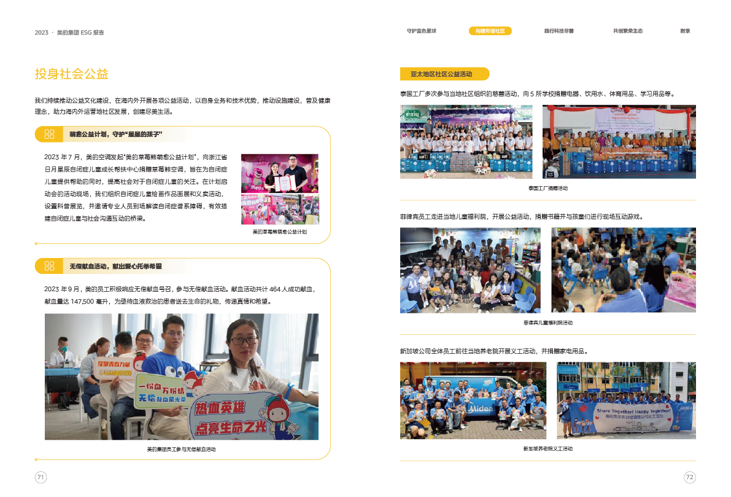
Task: Click the page number 71 circle
Action: (x=41, y=477)
